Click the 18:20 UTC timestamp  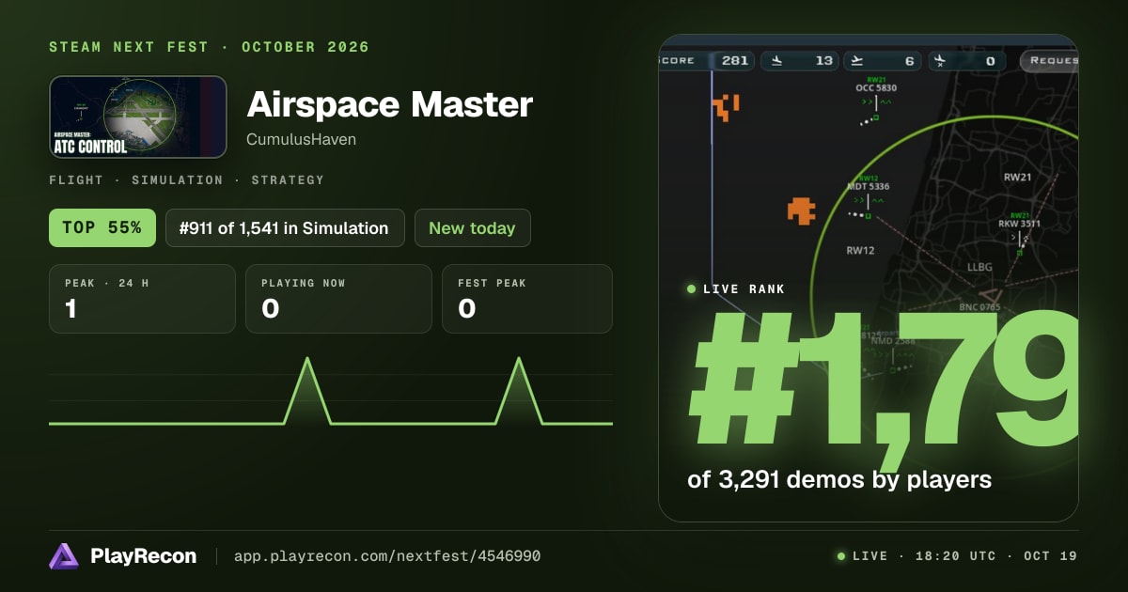(956, 556)
